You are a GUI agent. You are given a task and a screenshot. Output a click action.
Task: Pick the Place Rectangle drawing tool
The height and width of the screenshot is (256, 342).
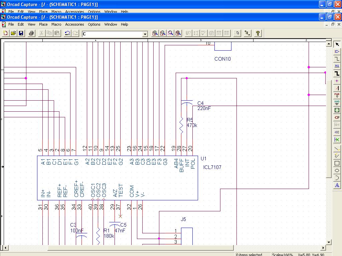point(337,163)
